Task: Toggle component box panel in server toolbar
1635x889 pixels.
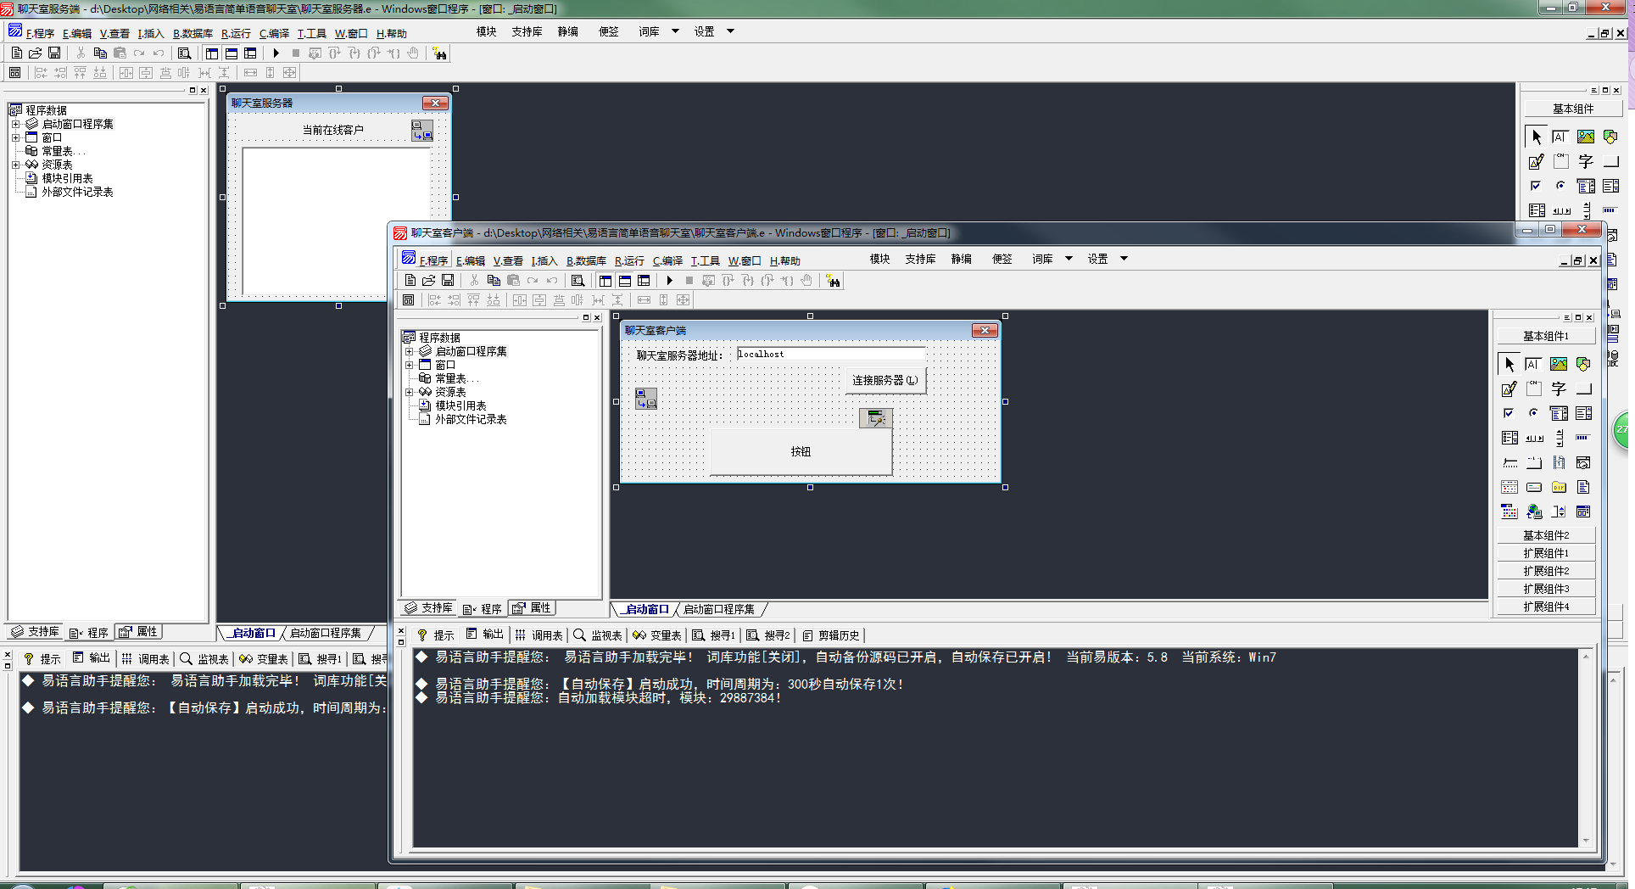Action: tap(250, 53)
